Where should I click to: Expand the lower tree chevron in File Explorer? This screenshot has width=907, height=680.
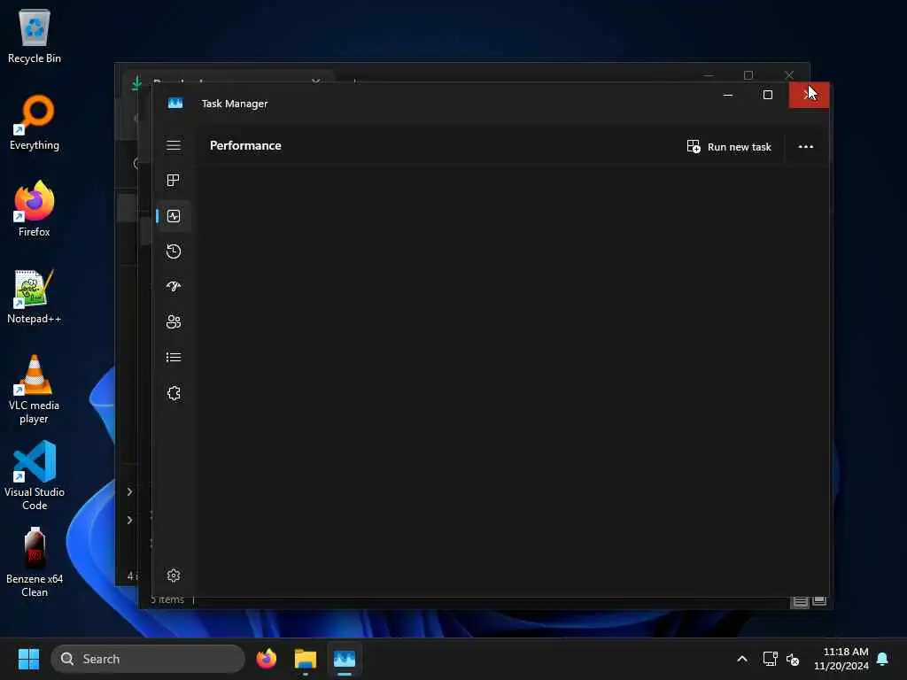129,520
